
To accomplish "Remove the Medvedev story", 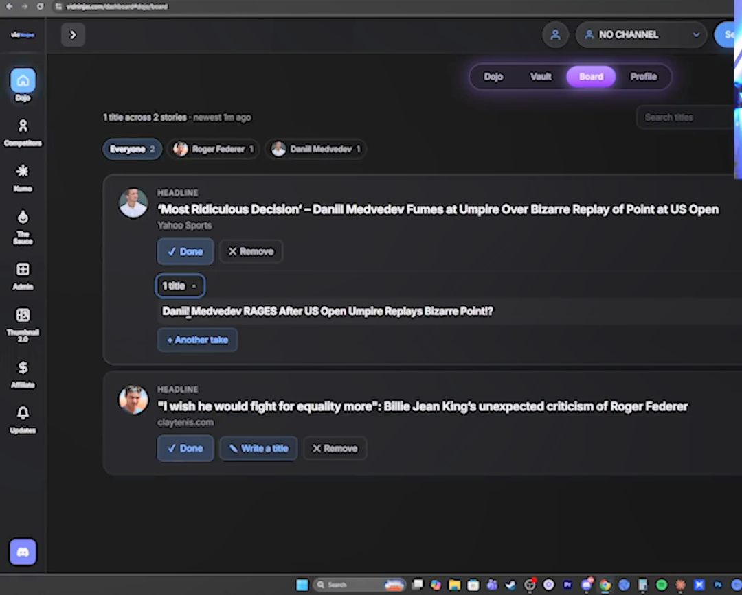I will pos(251,251).
